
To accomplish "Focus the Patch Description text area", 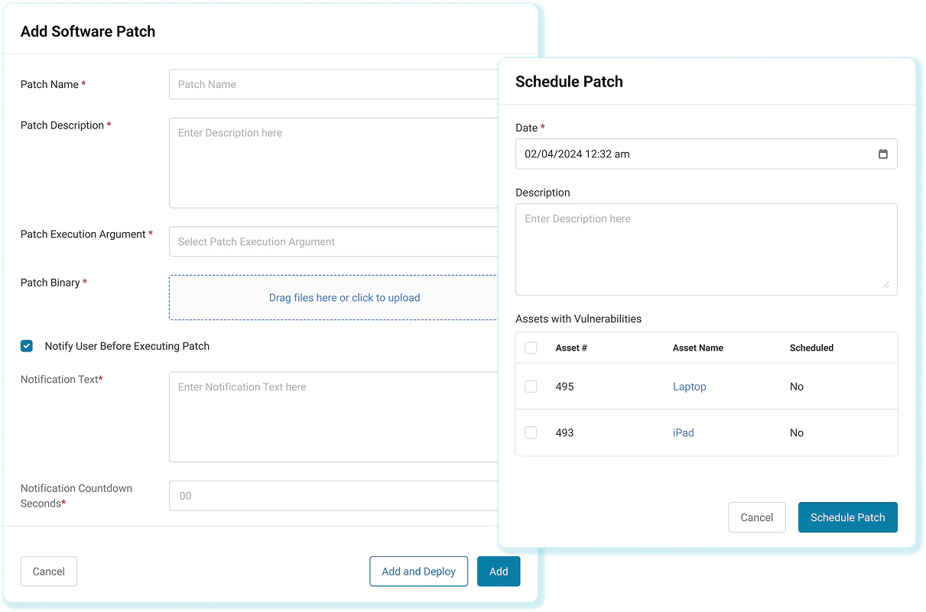I will point(333,162).
